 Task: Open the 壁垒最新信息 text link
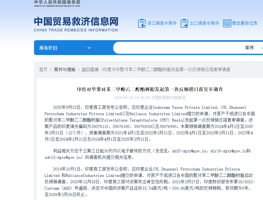pyautogui.click(x=245, y=23)
